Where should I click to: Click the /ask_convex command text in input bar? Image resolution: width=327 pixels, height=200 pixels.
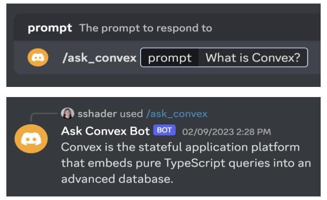click(x=99, y=58)
